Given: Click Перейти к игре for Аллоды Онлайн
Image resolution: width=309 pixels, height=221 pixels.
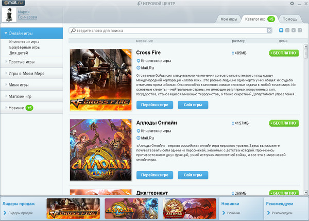Looking at the screenshot, I should point(154,175).
